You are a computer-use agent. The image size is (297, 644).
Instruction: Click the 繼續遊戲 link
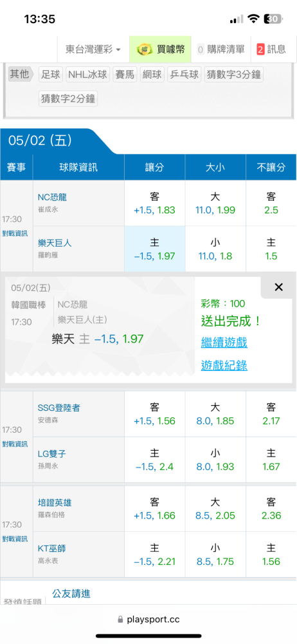point(224,342)
